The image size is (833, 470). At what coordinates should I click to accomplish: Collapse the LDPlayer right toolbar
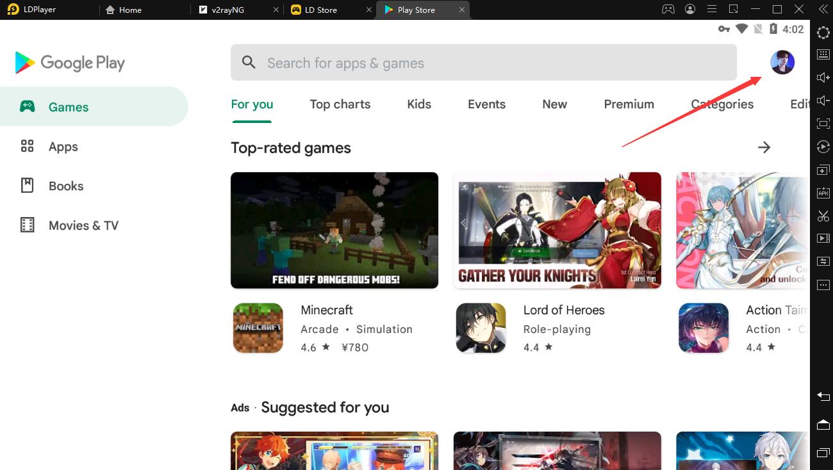[x=823, y=9]
